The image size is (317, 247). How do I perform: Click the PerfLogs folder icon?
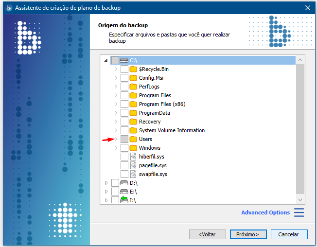(x=133, y=87)
